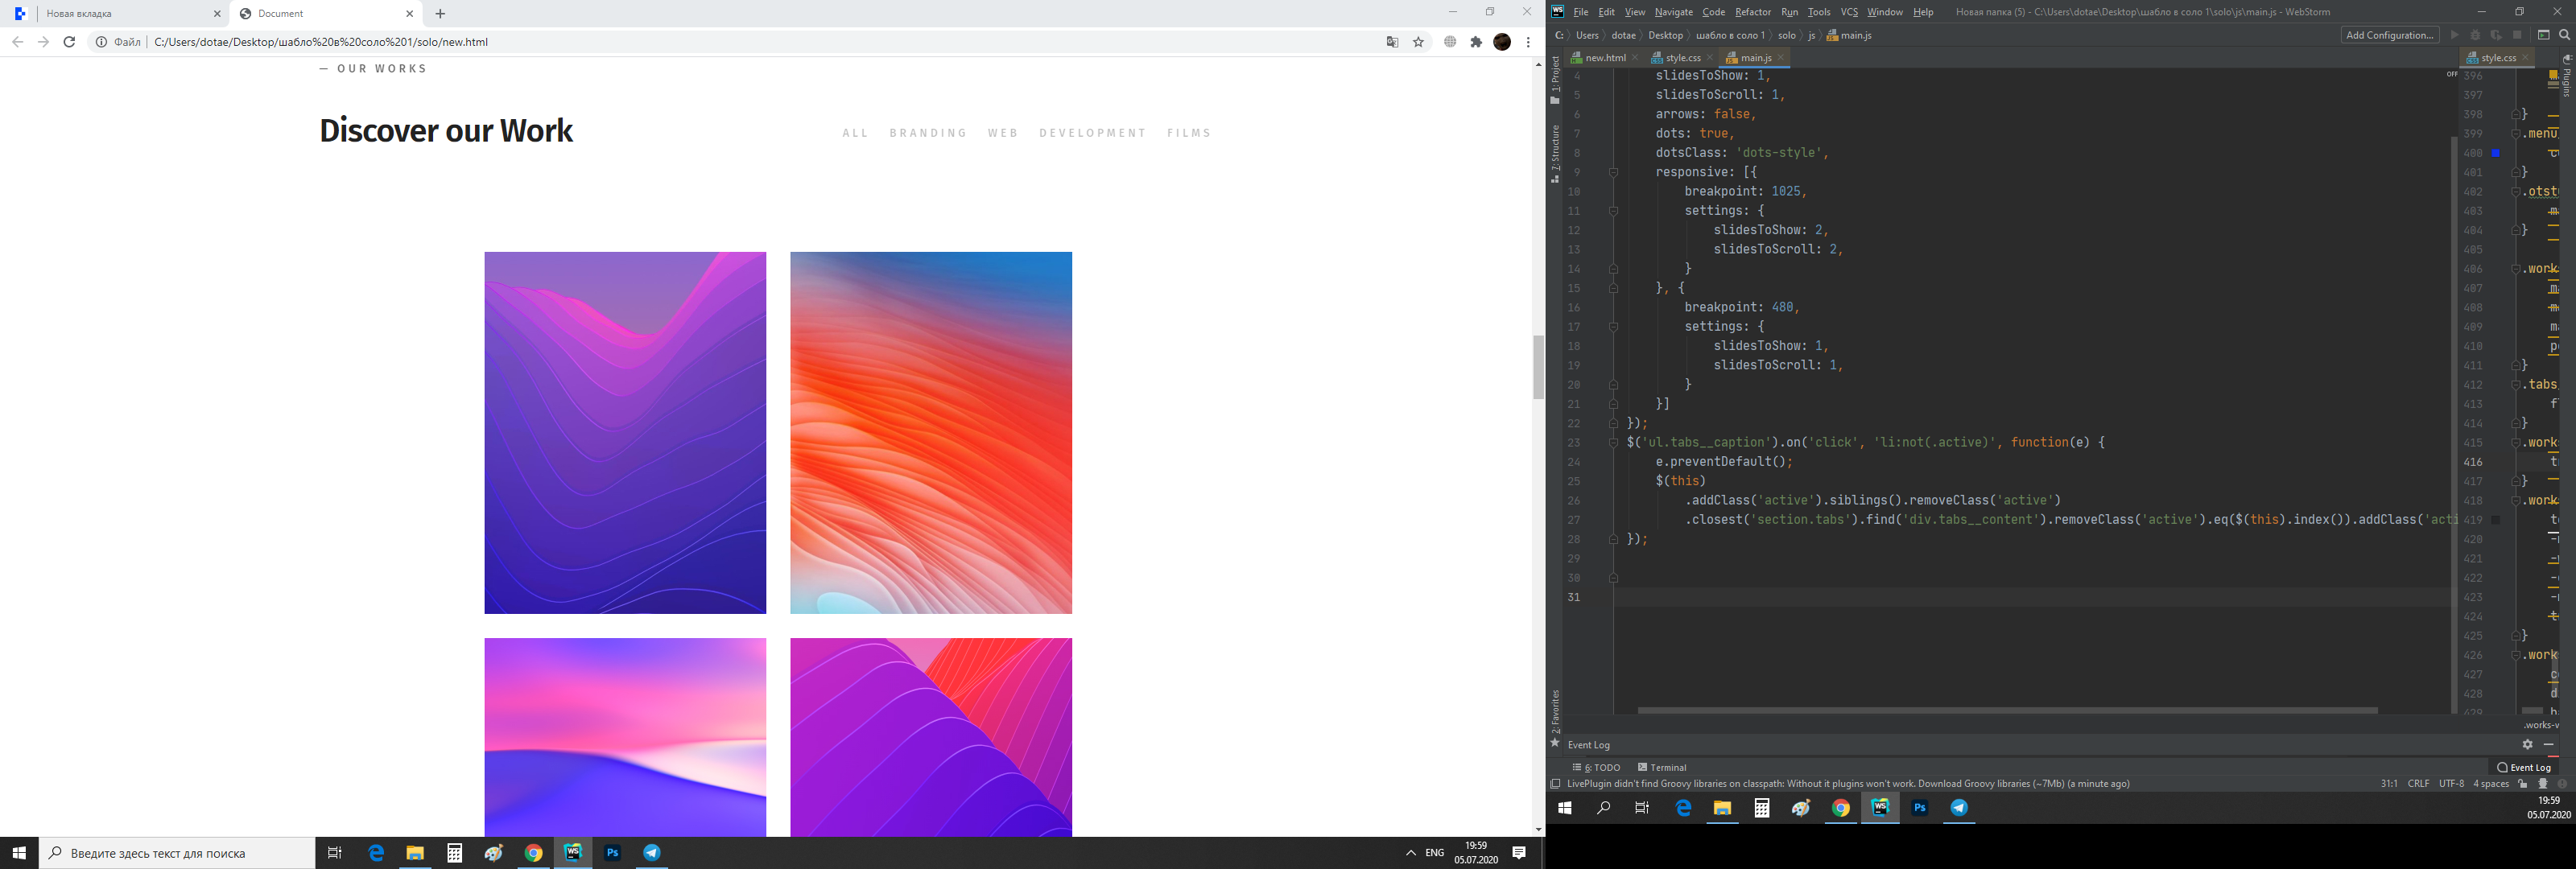Open Event Log panel gear settings

(x=2527, y=744)
